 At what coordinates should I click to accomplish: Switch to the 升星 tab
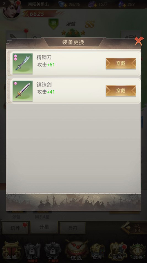point(44,227)
